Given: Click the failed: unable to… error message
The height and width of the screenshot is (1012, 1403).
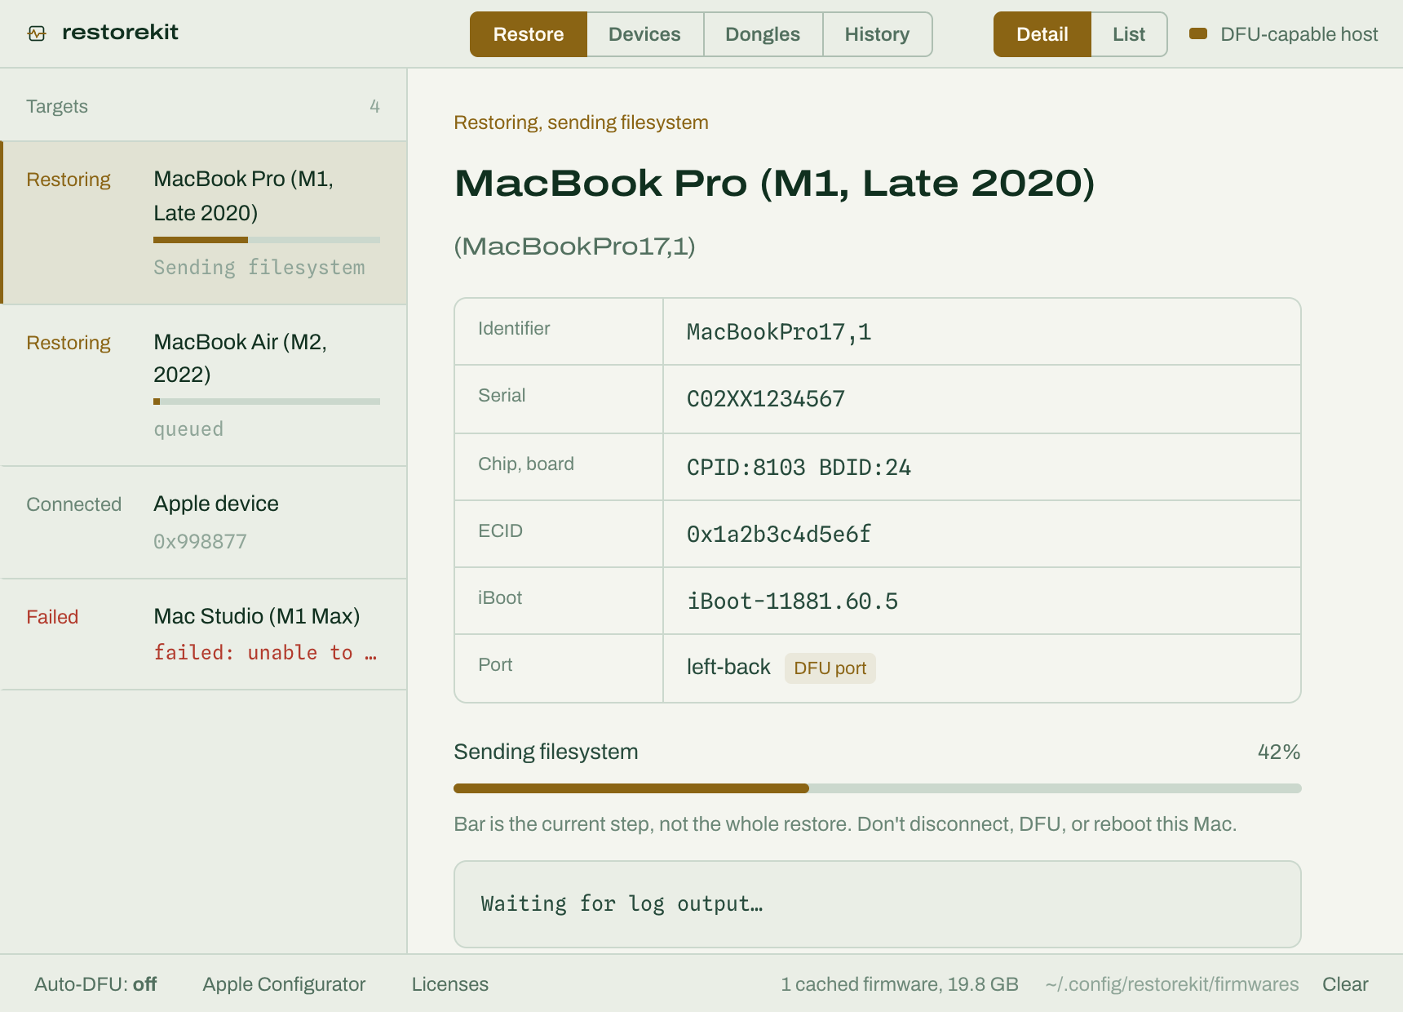Looking at the screenshot, I should click(x=265, y=653).
